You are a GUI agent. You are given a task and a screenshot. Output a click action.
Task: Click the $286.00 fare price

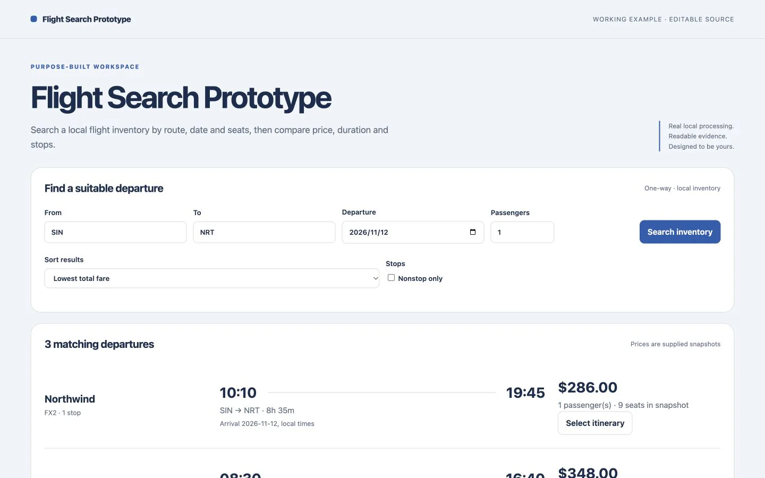(x=588, y=387)
